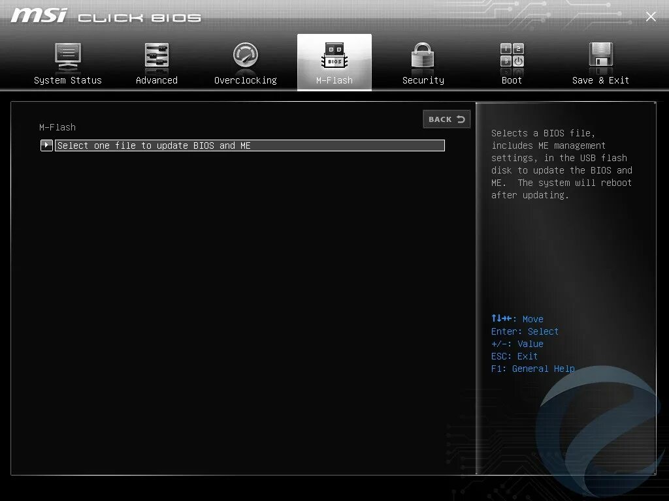Click the Advanced tab label
Image resolution: width=669 pixels, height=501 pixels.
coord(157,80)
